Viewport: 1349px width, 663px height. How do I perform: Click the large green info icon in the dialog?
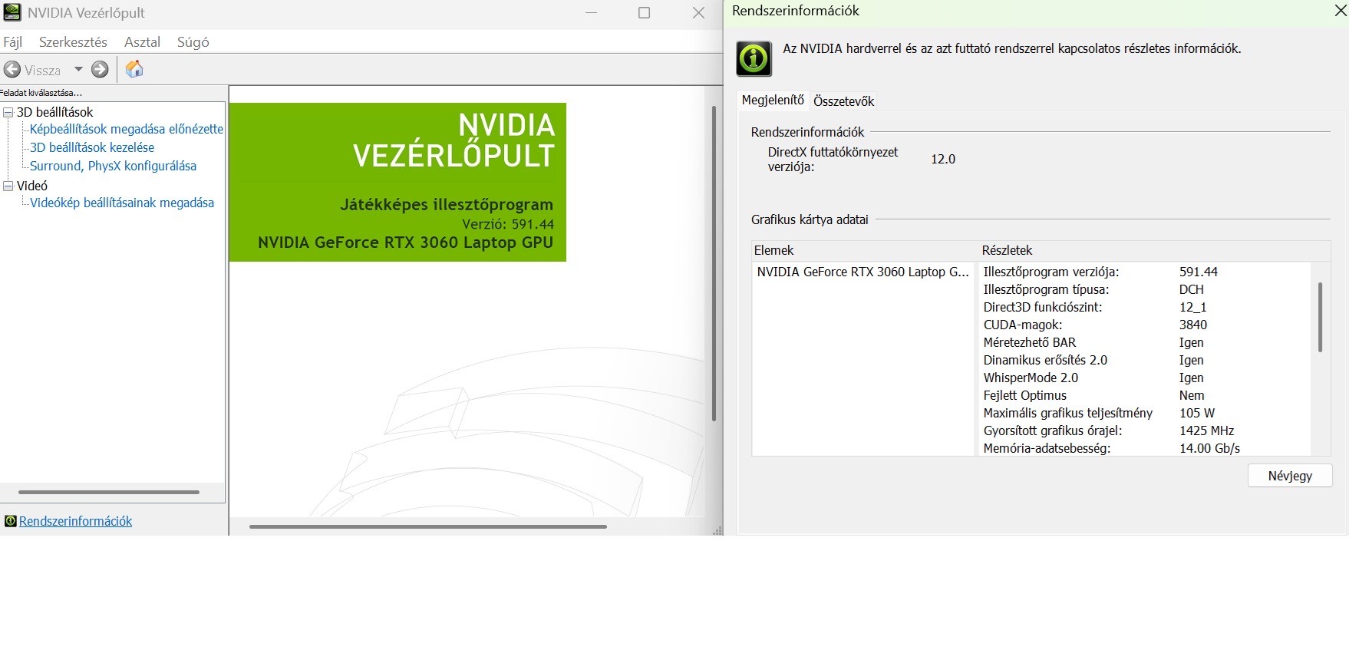754,59
